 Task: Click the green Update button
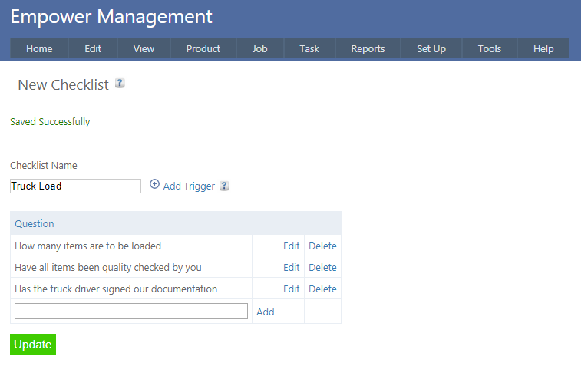33,345
